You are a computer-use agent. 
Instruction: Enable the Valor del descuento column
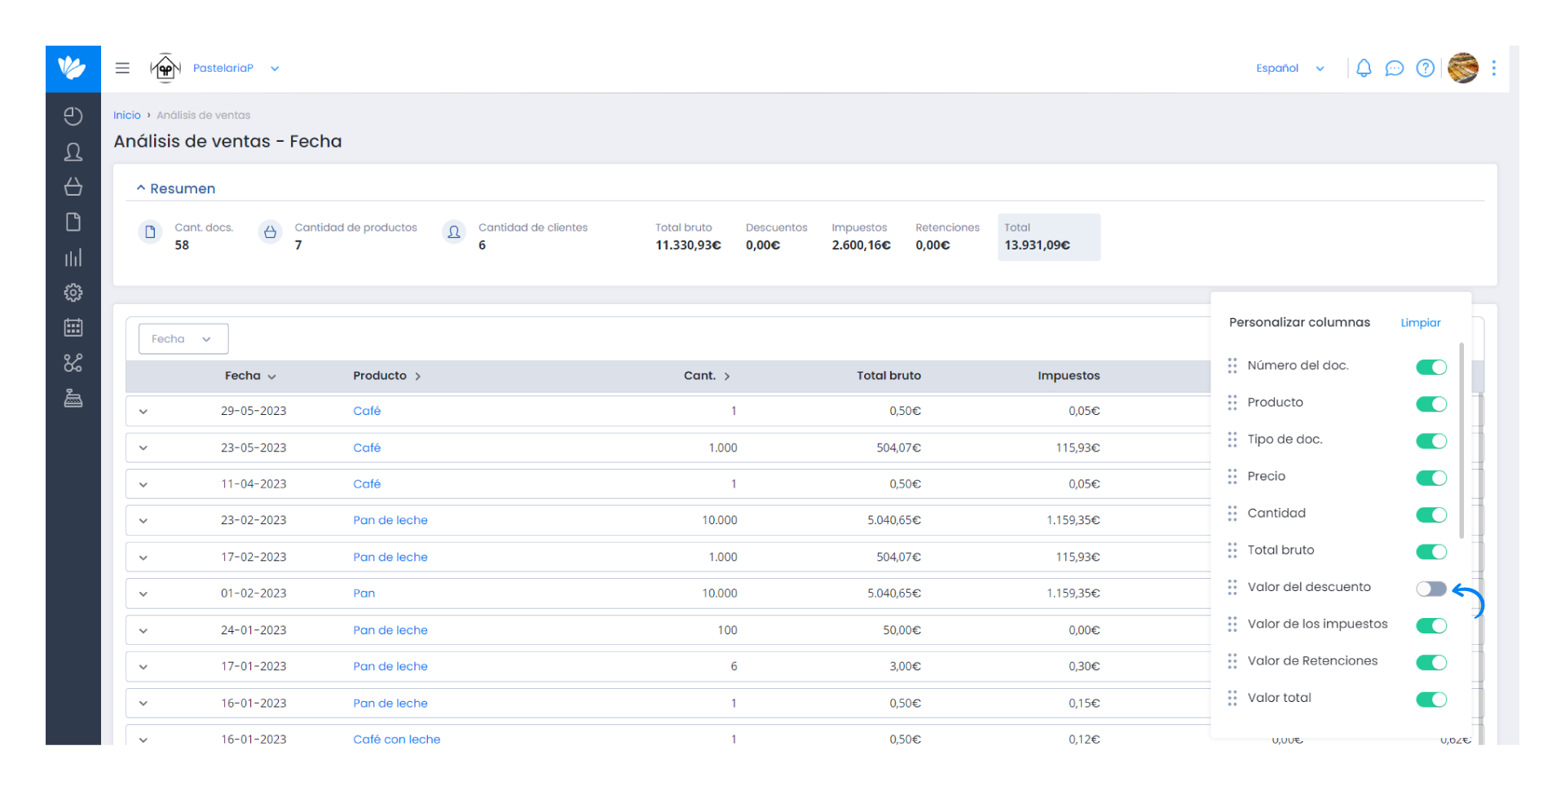click(x=1431, y=589)
